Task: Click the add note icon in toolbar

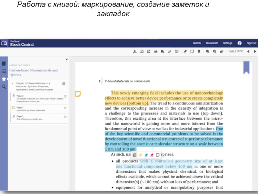Action: 192,51
